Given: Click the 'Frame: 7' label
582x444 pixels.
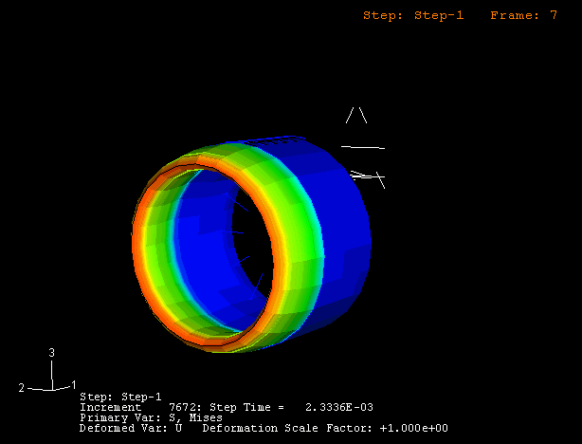Looking at the screenshot, I should tap(524, 15).
